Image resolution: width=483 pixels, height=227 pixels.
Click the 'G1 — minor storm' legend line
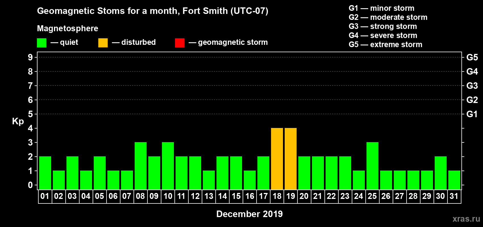click(x=382, y=8)
